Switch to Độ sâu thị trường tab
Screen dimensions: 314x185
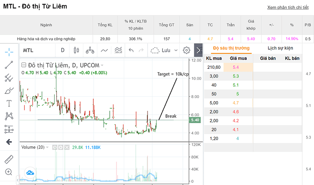[x=231, y=48]
